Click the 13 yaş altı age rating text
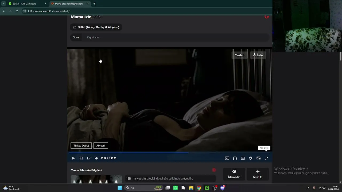 (x=163, y=179)
